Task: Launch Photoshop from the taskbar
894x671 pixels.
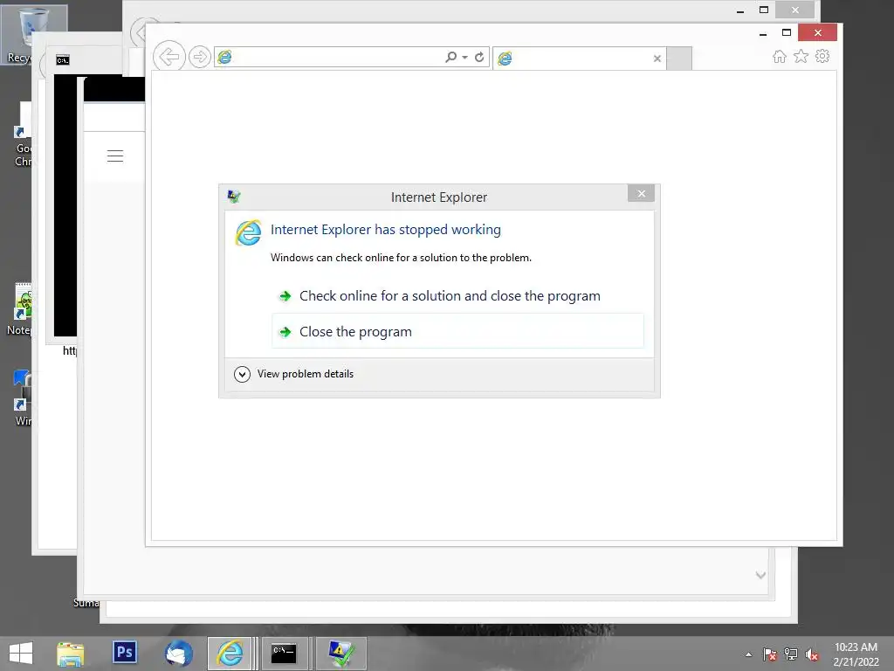Action: [124, 652]
